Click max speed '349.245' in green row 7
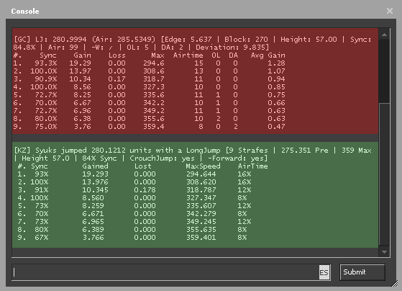The height and width of the screenshot is (291, 402). [x=201, y=222]
